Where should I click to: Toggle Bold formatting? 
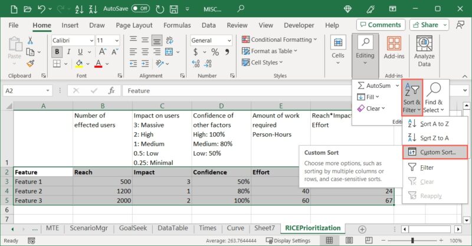point(57,52)
